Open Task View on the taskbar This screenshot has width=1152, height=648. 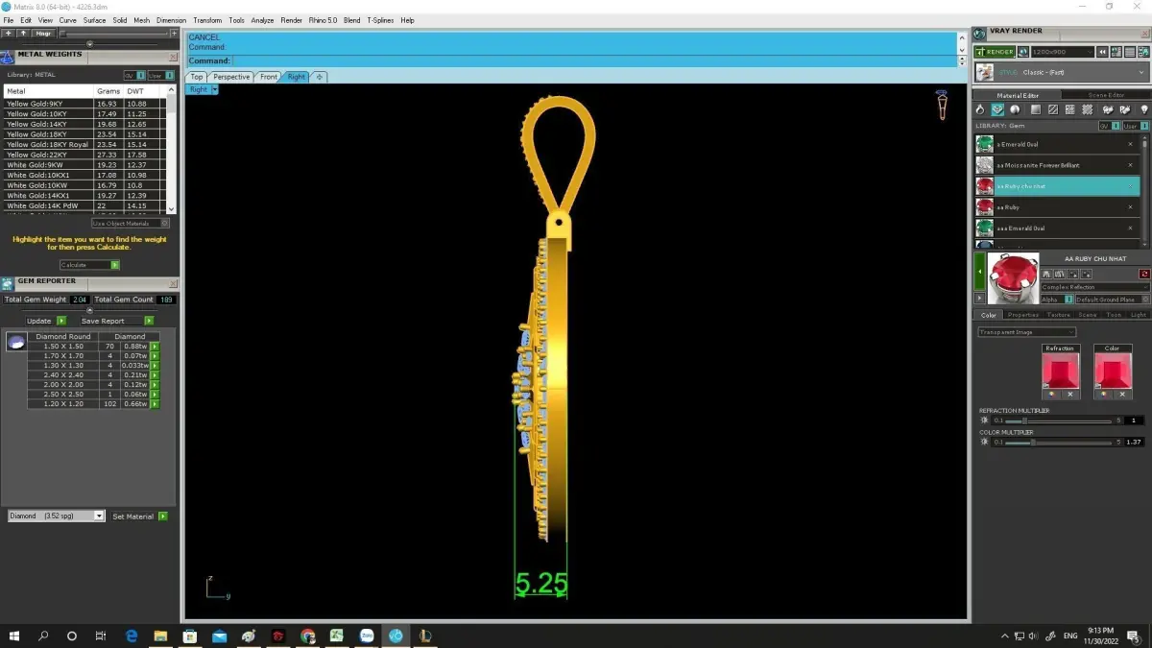click(x=101, y=636)
